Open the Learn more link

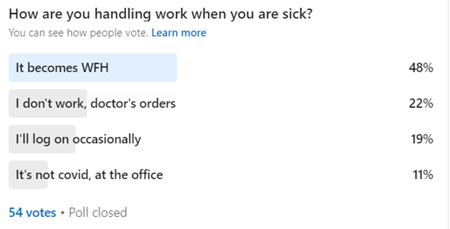(179, 33)
